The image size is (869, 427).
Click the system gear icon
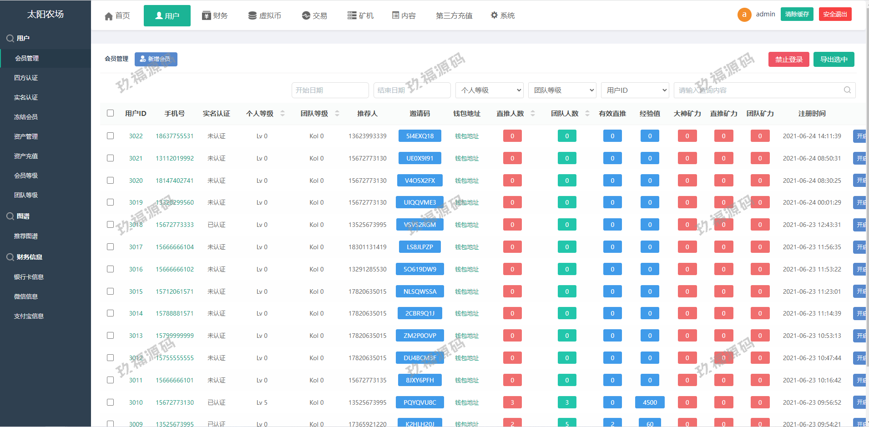click(494, 15)
